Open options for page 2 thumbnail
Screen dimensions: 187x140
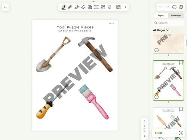(157, 50)
